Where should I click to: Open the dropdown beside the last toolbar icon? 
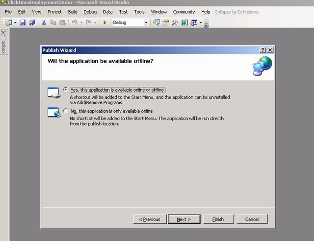click(x=201, y=23)
